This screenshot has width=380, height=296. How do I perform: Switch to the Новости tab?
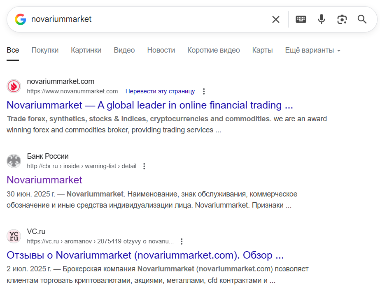(x=161, y=50)
